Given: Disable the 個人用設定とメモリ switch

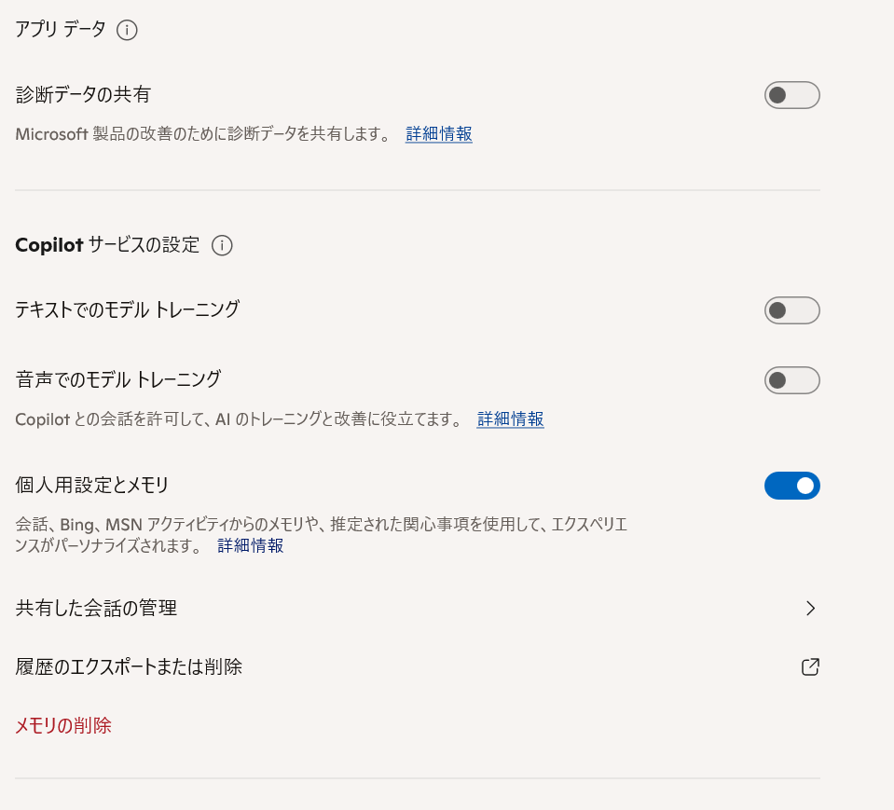Looking at the screenshot, I should (791, 486).
